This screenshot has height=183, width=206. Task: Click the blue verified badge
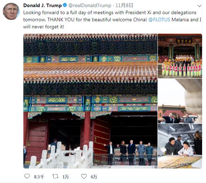tap(65, 5)
